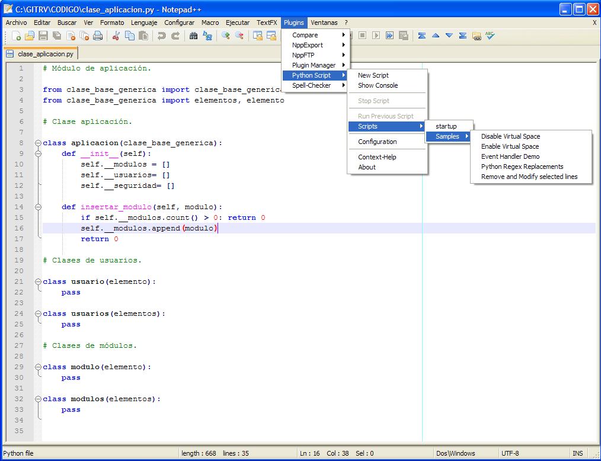Collapse class usuario fold marker on line 21
This screenshot has width=601, height=461.
click(x=38, y=281)
